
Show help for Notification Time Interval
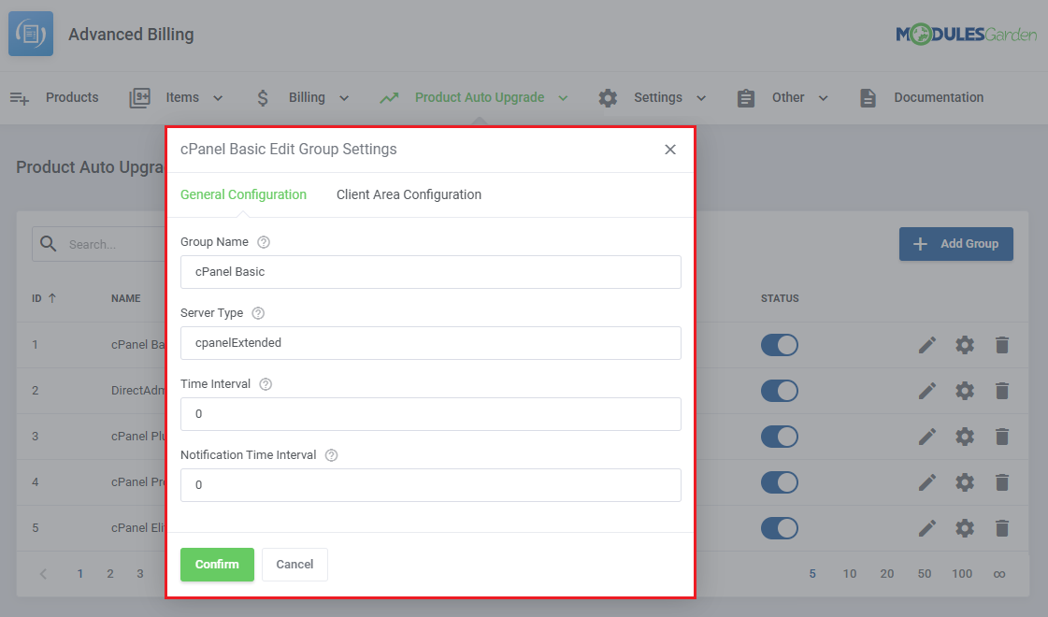click(x=331, y=454)
